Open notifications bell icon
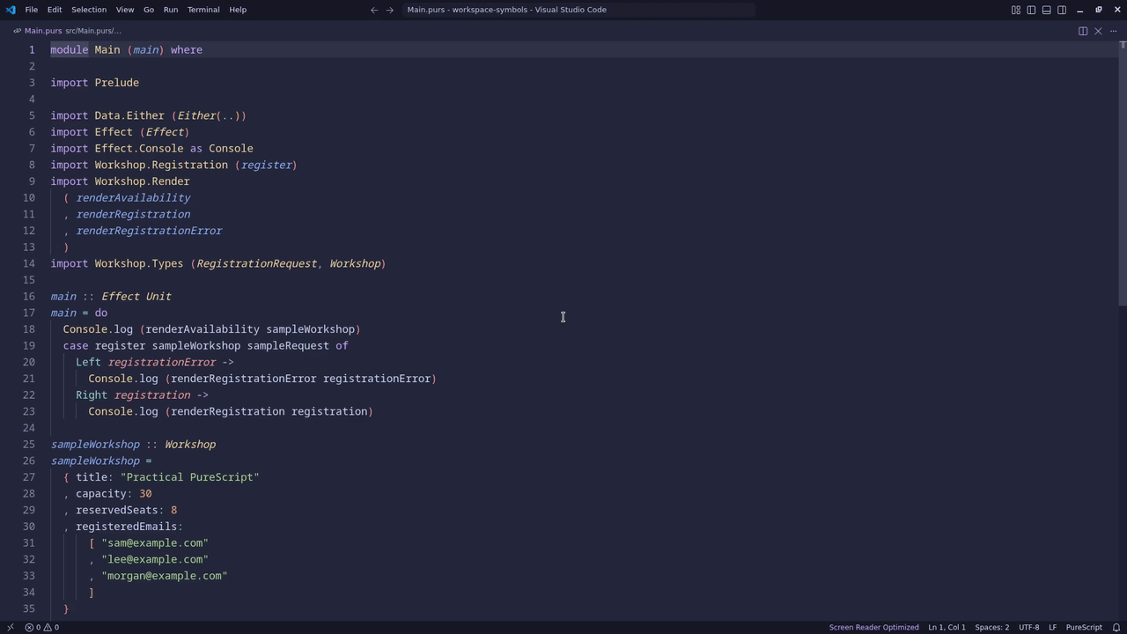The height and width of the screenshot is (634, 1127). pos(1116,627)
